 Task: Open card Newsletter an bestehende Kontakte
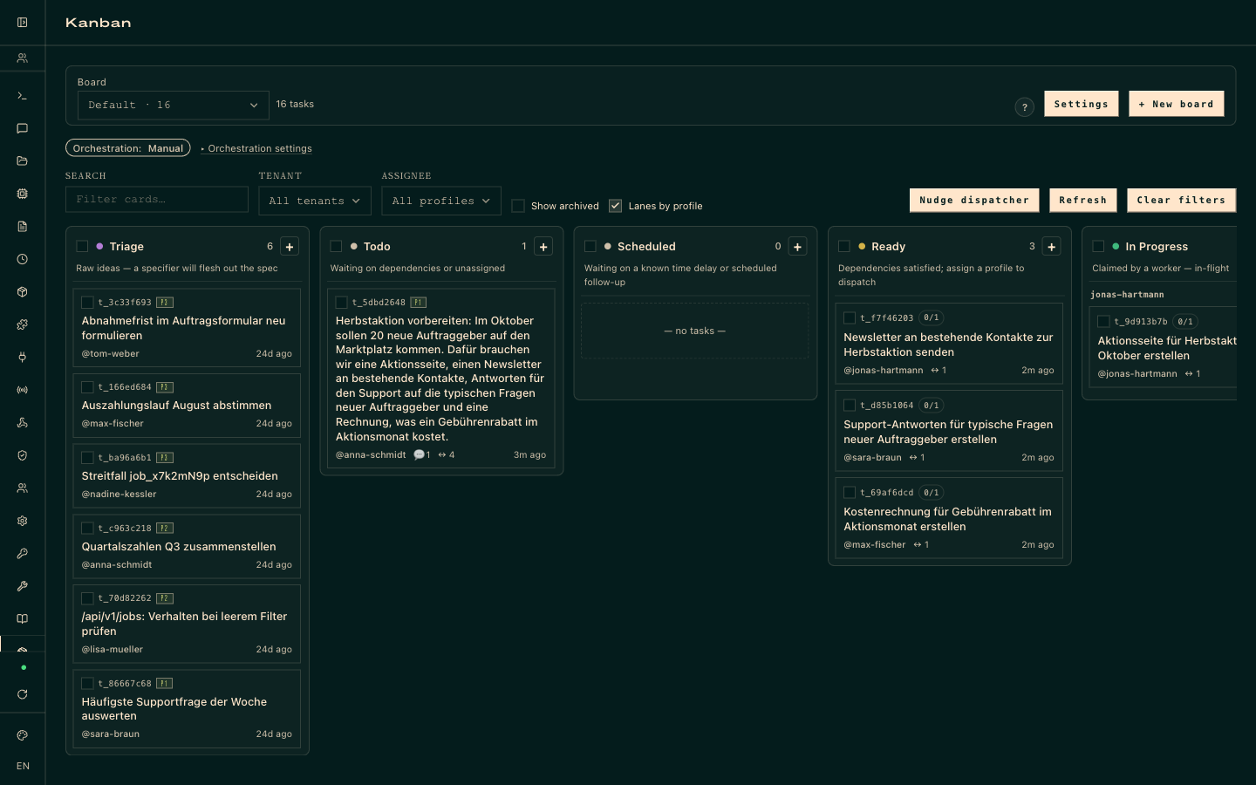pyautogui.click(x=949, y=344)
